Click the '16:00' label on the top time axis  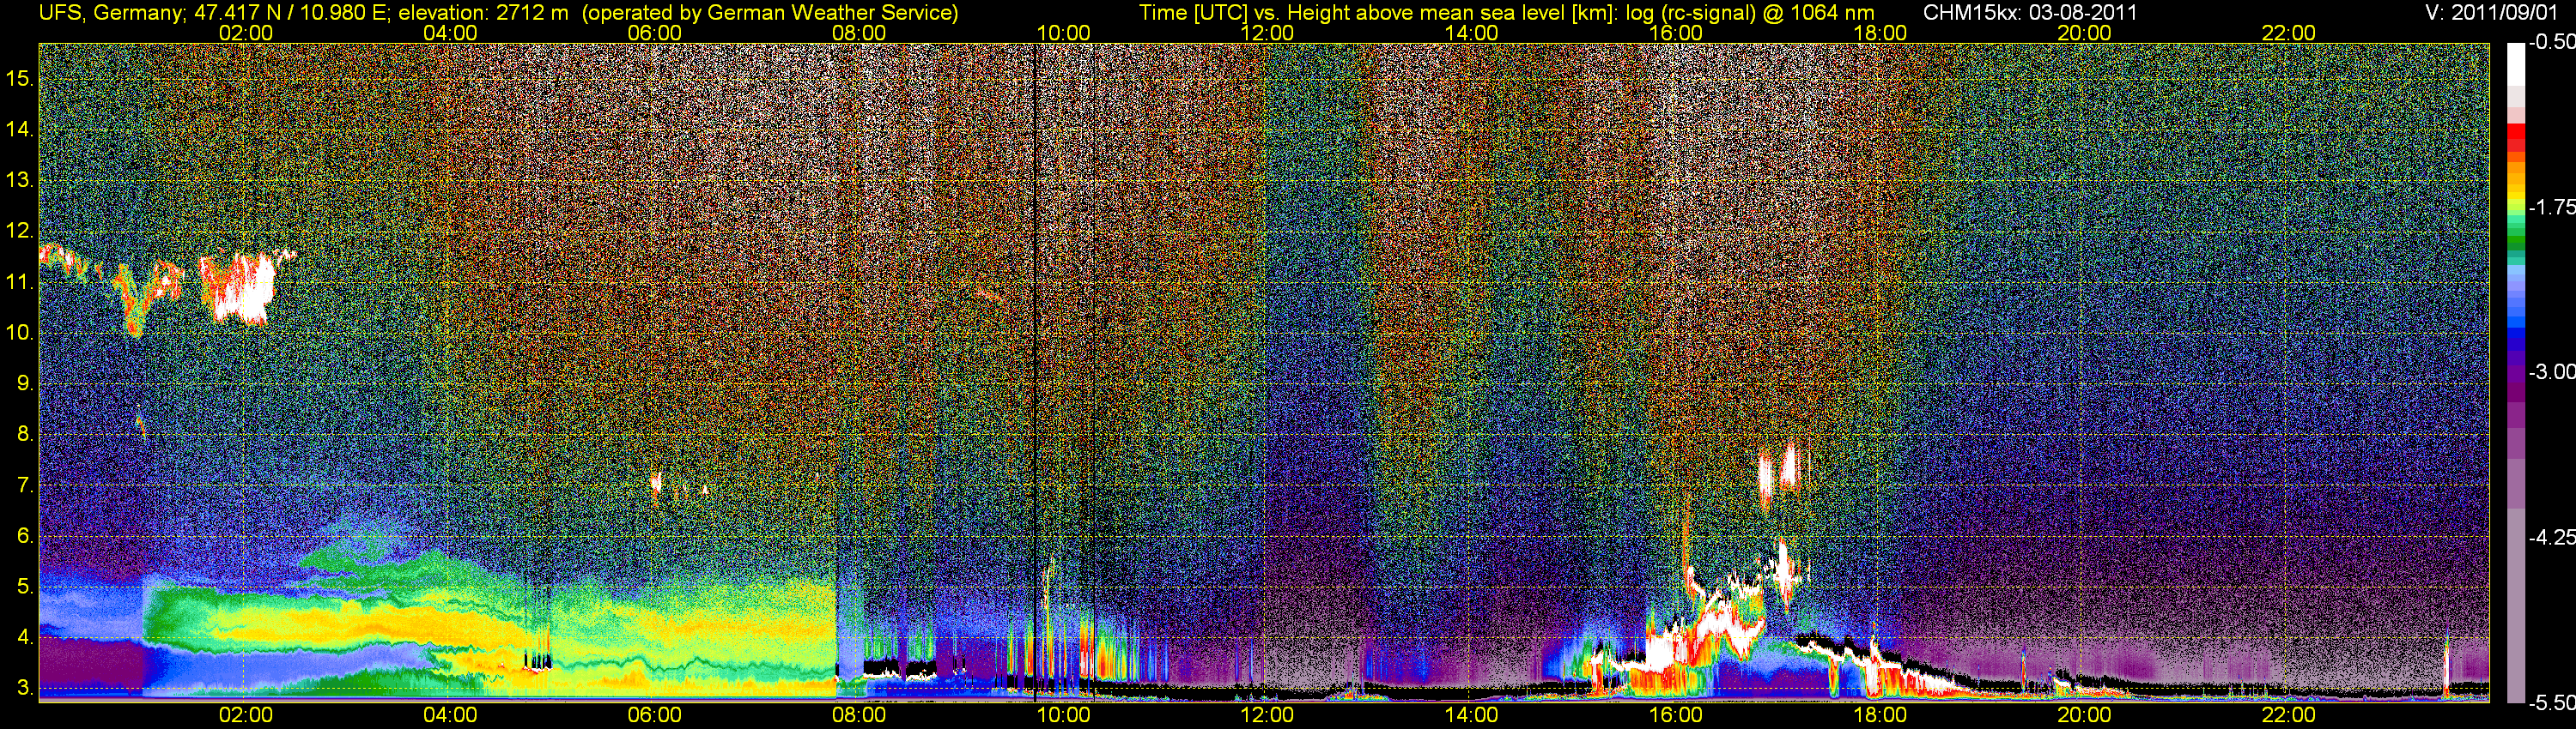point(1676,33)
